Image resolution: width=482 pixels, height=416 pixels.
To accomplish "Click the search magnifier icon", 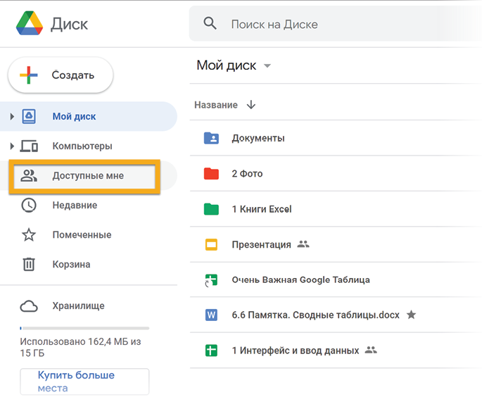I will (x=210, y=24).
